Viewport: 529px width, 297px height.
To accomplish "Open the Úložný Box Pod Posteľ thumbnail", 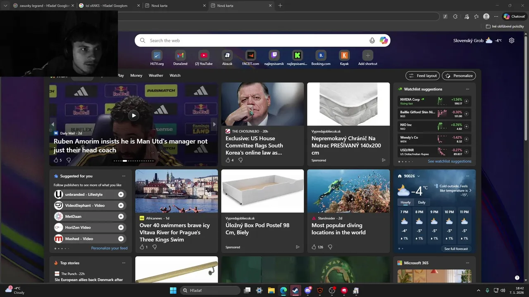I will [262, 191].
